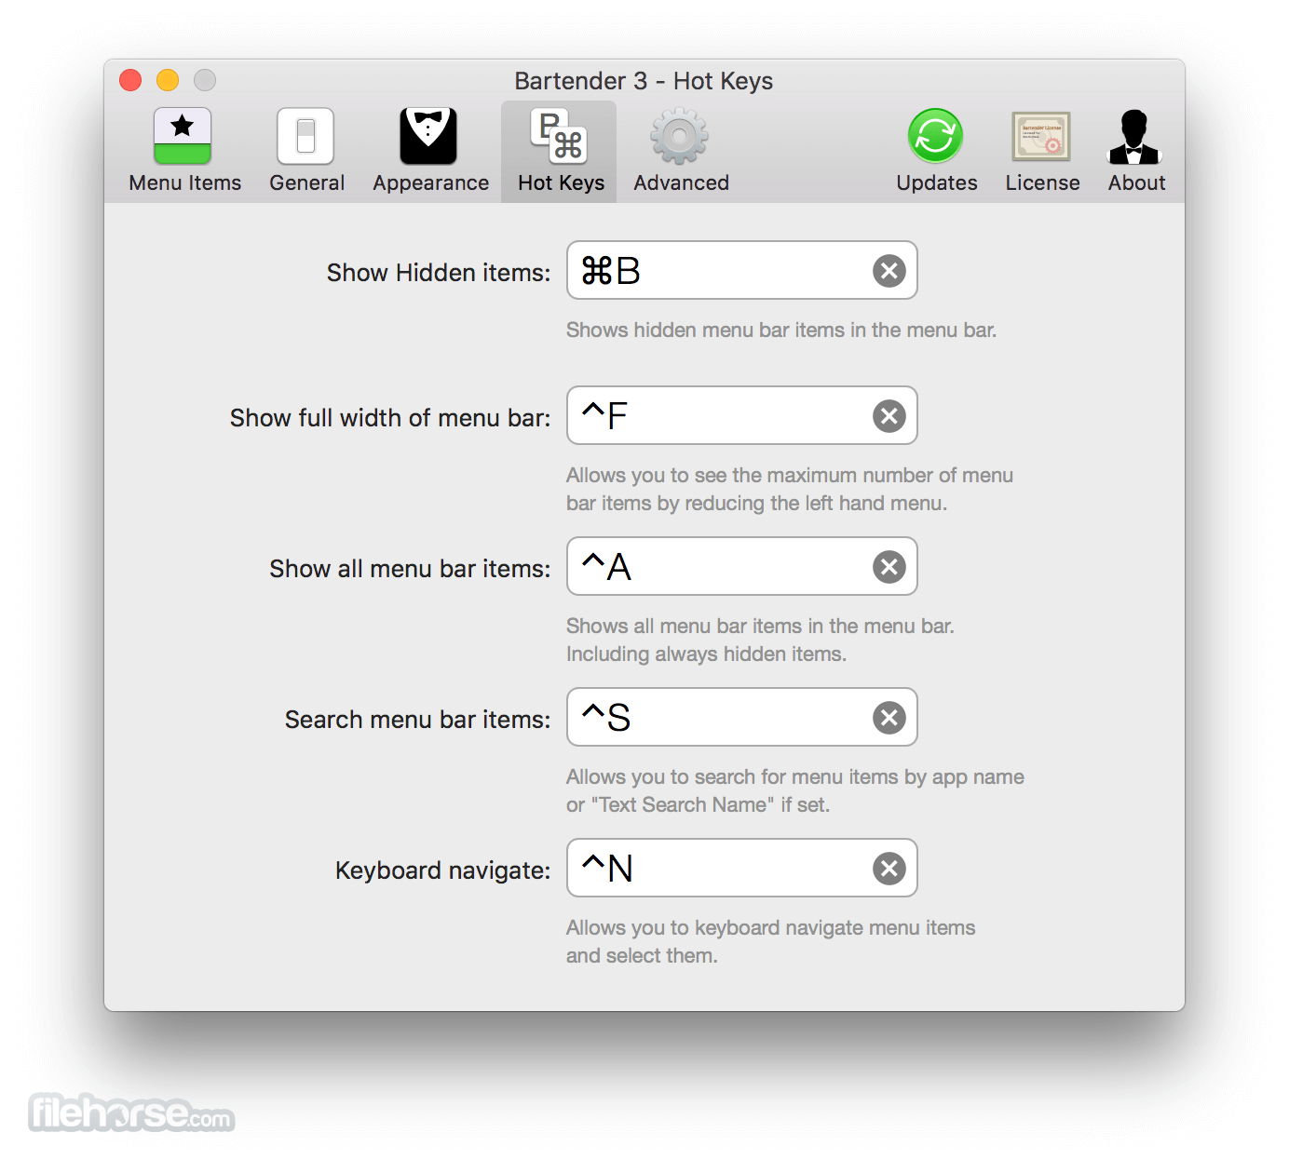
Task: Click the 'Bartender 3 - Hot Keys' window title
Action: click(644, 81)
